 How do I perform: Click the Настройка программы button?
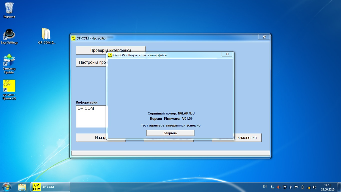click(x=91, y=62)
